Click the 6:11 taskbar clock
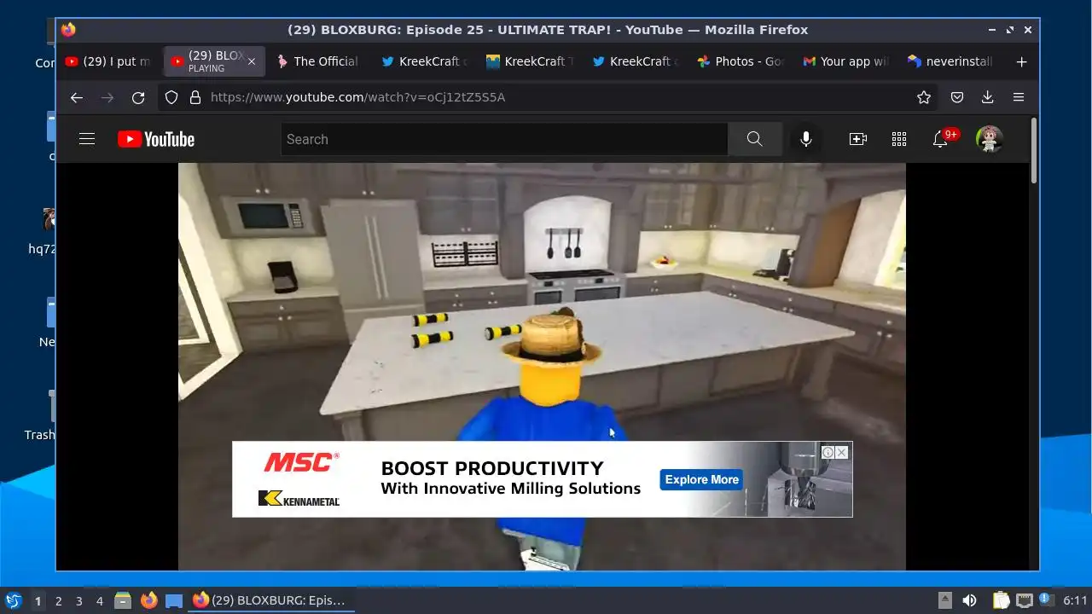 coord(1075,600)
